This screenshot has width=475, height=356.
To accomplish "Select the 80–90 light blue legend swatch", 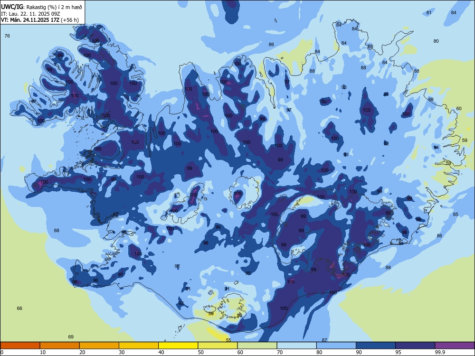I will tap(336, 346).
